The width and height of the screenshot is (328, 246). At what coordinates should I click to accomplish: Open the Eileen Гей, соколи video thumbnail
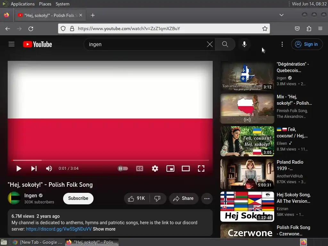click(247, 141)
